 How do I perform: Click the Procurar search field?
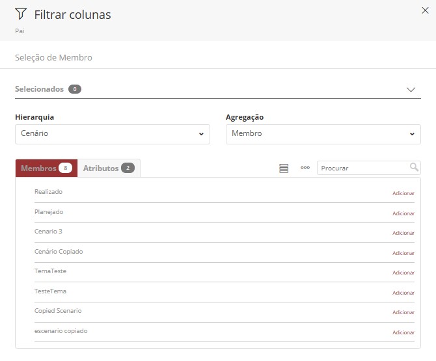click(362, 168)
